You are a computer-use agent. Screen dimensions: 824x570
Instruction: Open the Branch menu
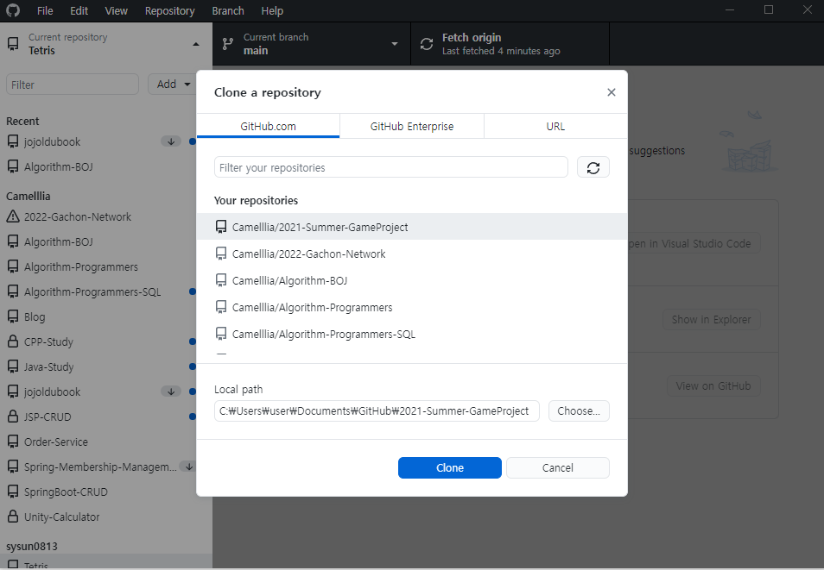[x=228, y=10]
